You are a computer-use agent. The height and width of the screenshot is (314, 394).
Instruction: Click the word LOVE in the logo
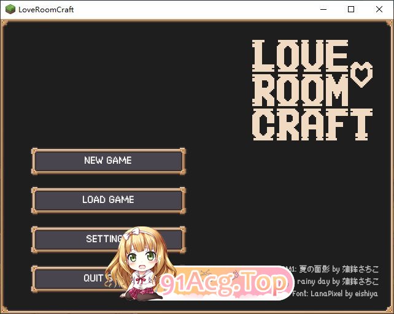coord(301,56)
